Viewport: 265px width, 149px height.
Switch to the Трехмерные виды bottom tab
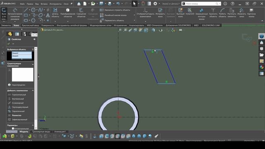(41, 132)
